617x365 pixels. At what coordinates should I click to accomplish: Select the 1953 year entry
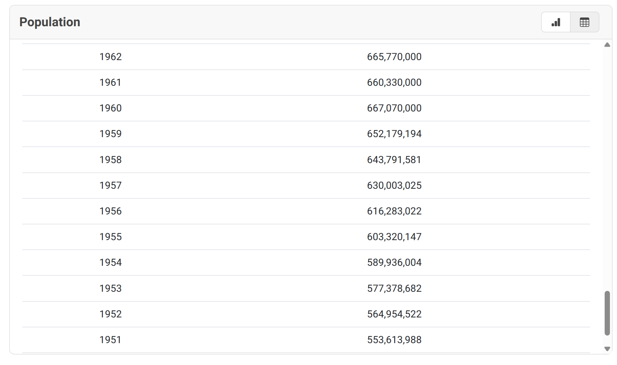tap(110, 288)
